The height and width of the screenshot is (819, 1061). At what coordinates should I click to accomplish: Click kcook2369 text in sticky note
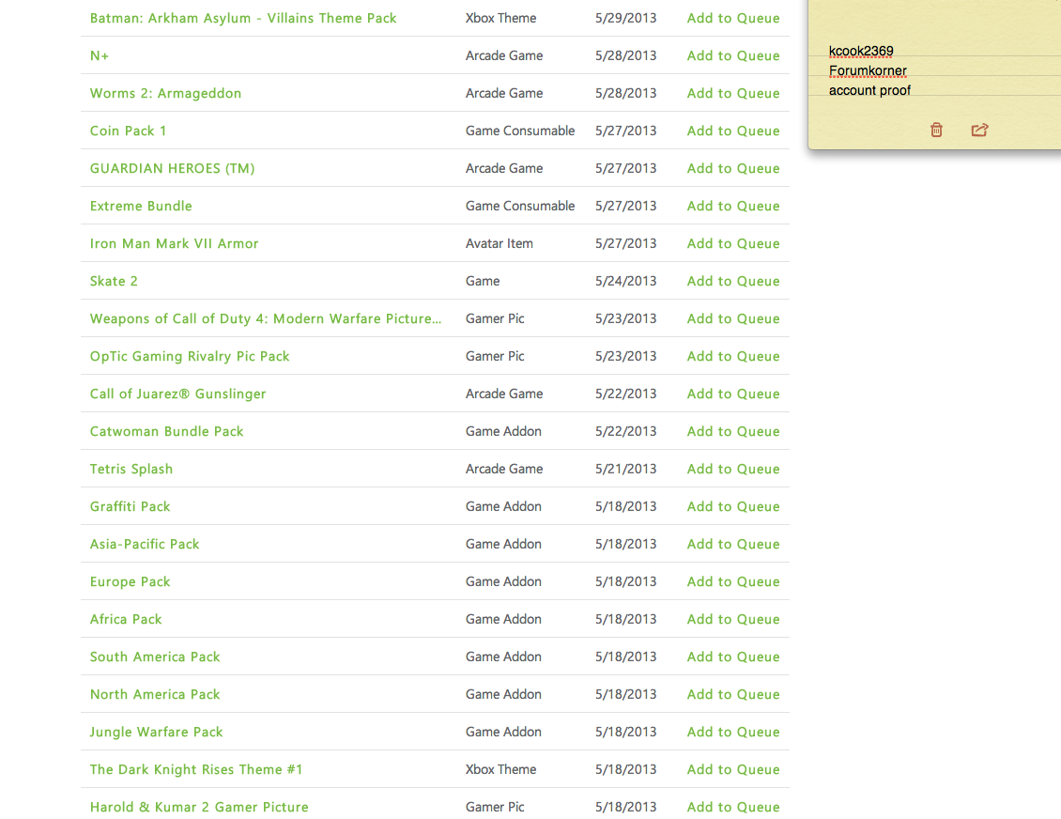point(861,52)
